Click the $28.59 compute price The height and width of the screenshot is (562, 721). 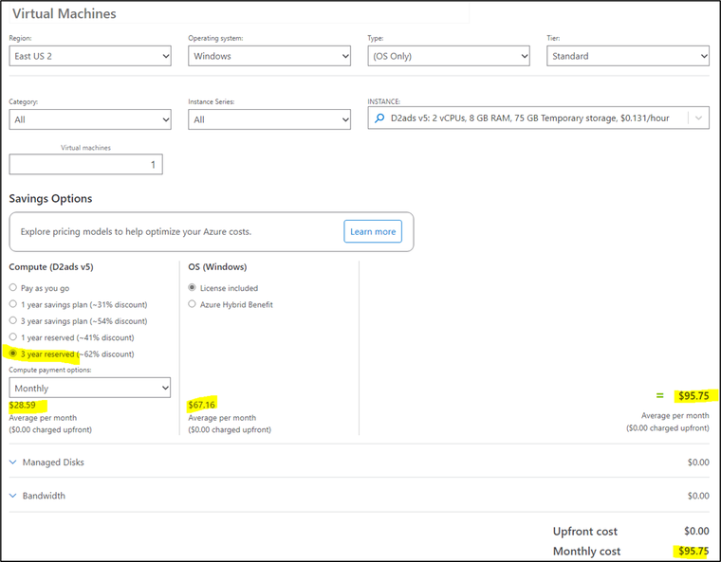point(23,405)
